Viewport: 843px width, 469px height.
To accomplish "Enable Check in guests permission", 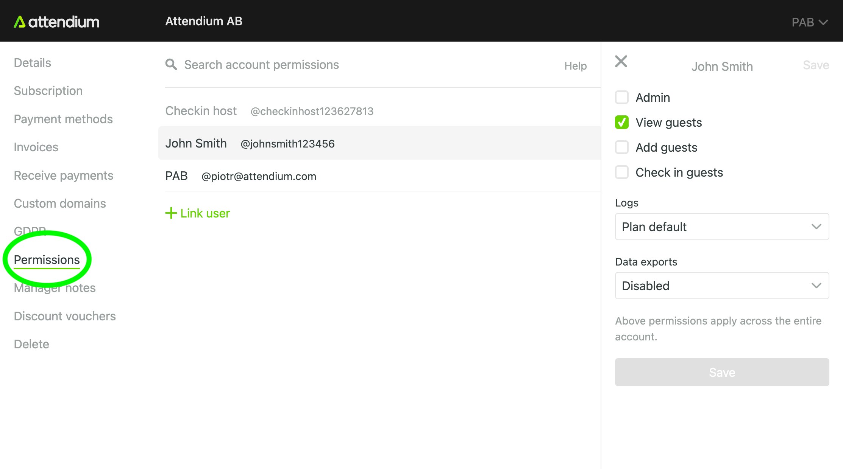I will point(622,172).
